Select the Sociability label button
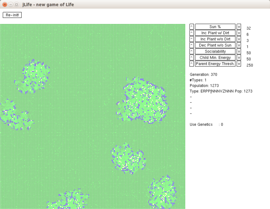The height and width of the screenshot is (209, 270). [x=215, y=52]
